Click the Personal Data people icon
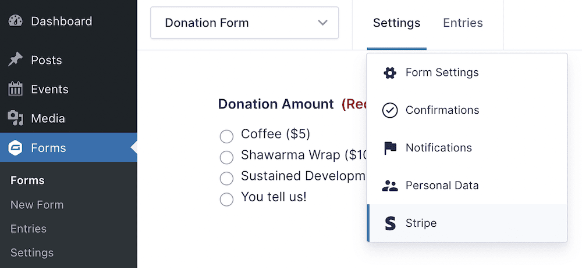 [x=389, y=186]
